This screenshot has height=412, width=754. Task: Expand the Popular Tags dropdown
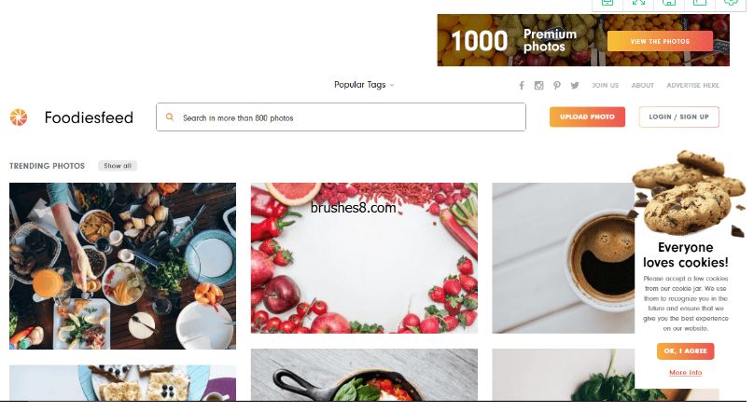(364, 85)
